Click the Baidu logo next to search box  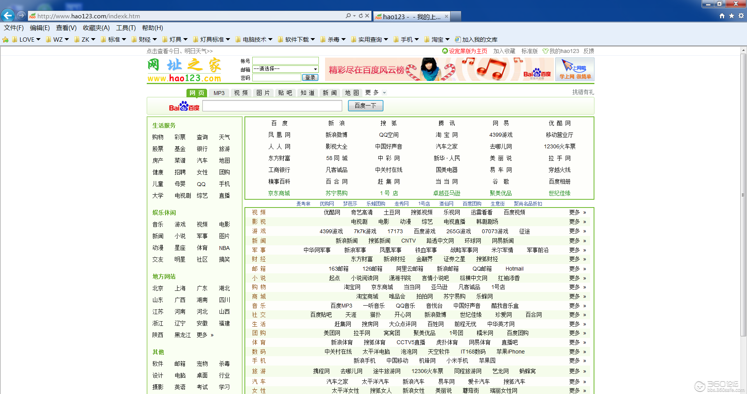click(184, 106)
